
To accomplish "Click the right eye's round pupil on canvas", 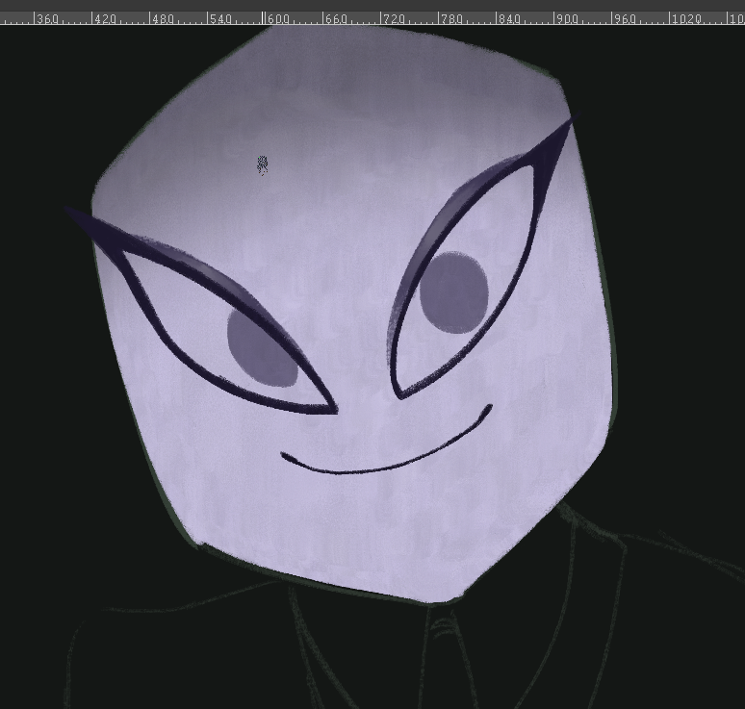I will pos(453,292).
